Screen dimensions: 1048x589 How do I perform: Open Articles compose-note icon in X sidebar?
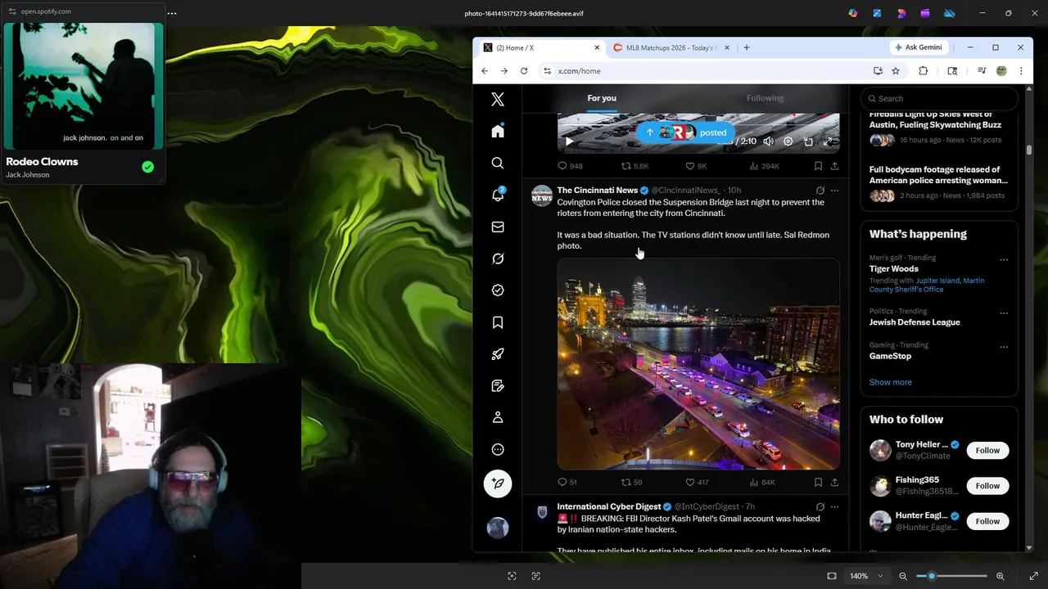pyautogui.click(x=498, y=386)
